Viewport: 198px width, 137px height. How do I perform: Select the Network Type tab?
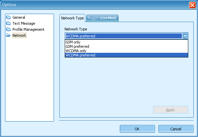[x=72, y=18]
